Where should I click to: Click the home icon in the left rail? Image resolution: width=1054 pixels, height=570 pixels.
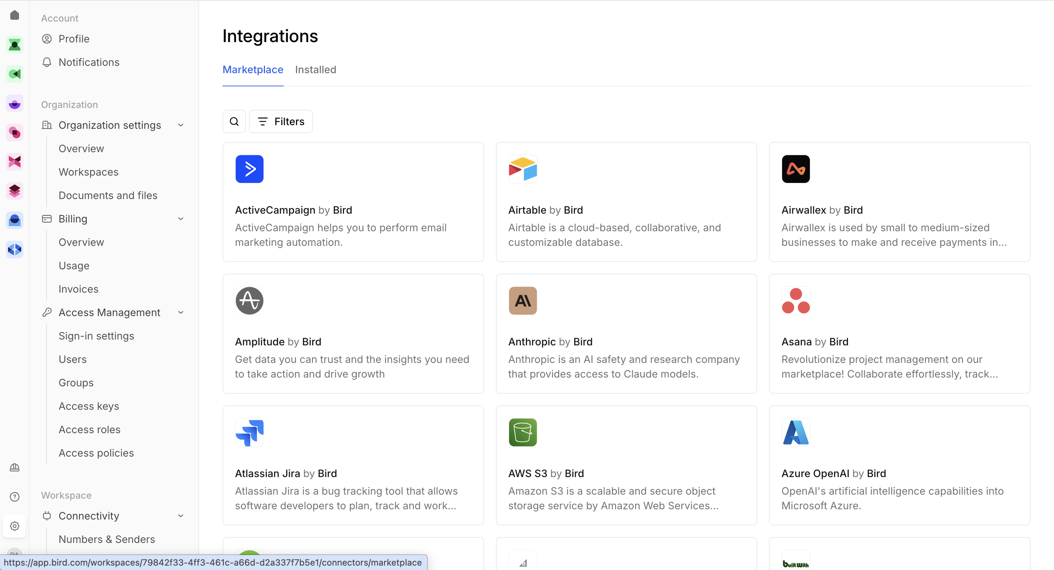(x=15, y=15)
